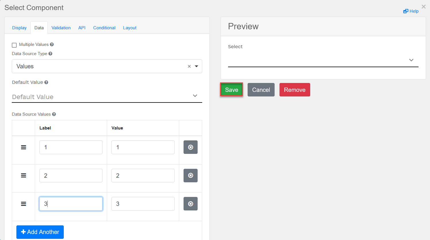Edit the Label field containing 2
The height and width of the screenshot is (240, 430).
pos(71,175)
